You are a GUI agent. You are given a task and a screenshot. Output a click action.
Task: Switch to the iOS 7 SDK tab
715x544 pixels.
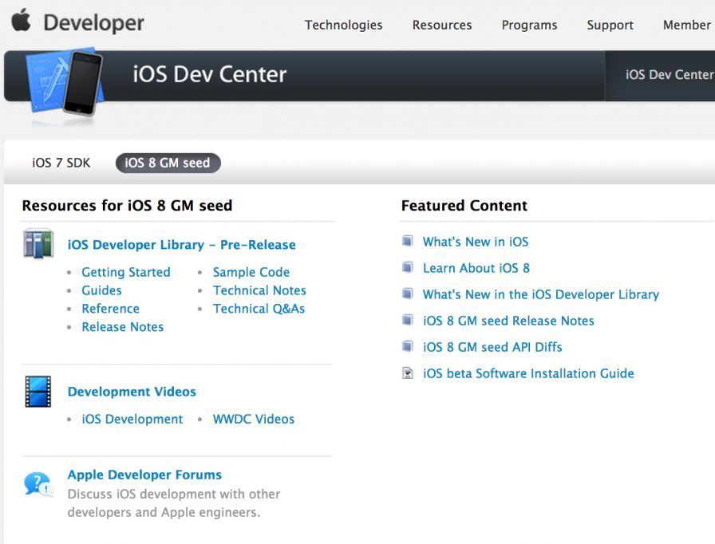coord(61,163)
